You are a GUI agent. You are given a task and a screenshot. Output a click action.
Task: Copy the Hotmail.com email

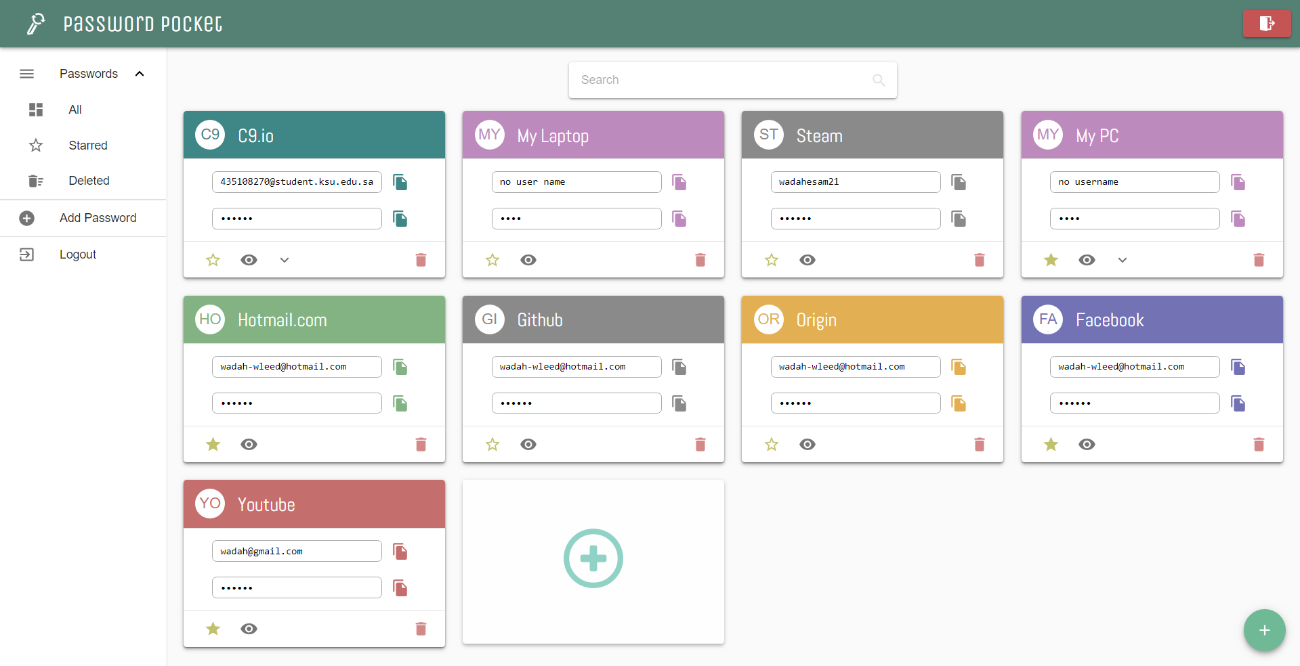400,367
